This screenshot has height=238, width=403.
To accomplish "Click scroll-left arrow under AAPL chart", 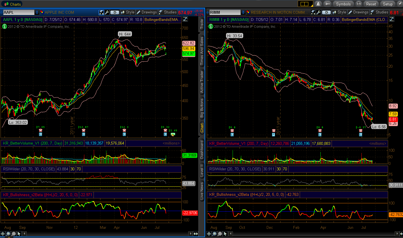I will click(x=25, y=234).
